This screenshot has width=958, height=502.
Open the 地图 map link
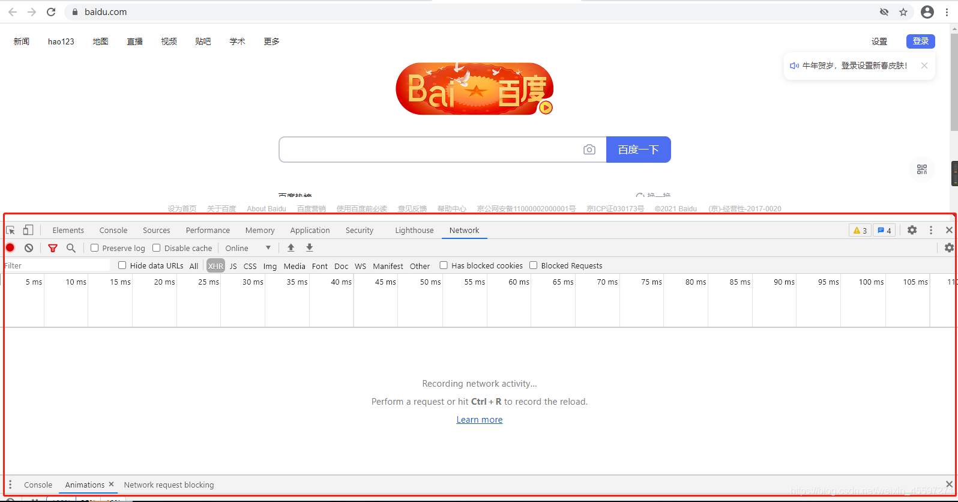[100, 41]
